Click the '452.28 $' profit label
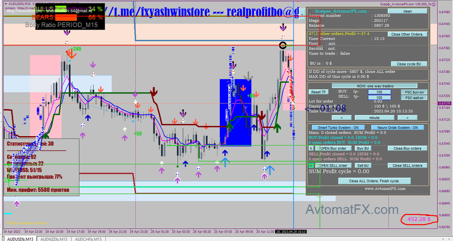Image resolution: width=453 pixels, height=241 pixels. point(419,219)
